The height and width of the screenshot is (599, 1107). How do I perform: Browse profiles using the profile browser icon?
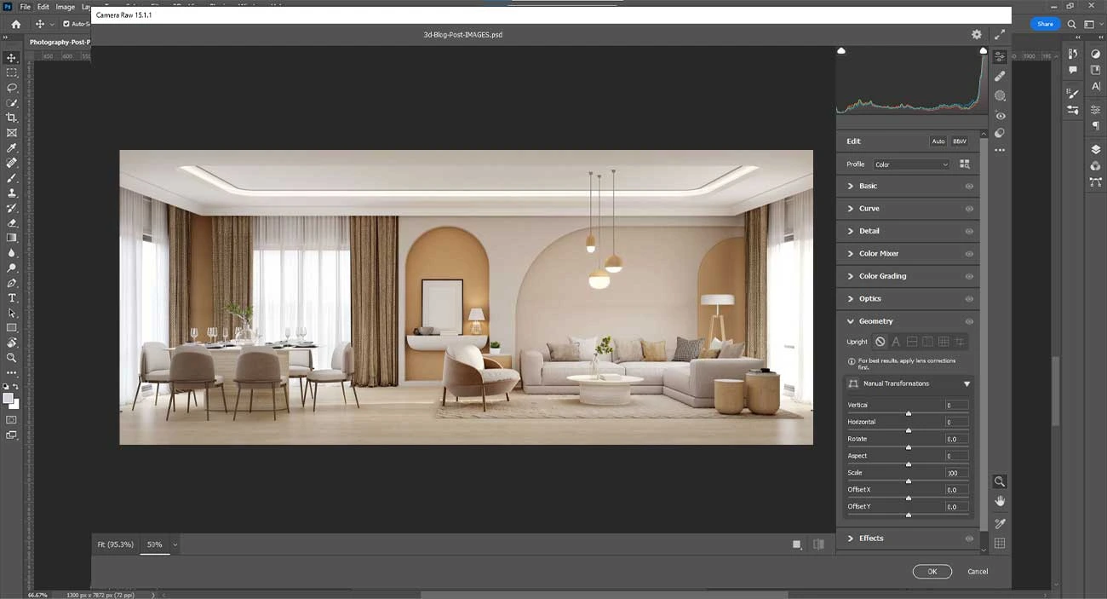tap(965, 164)
